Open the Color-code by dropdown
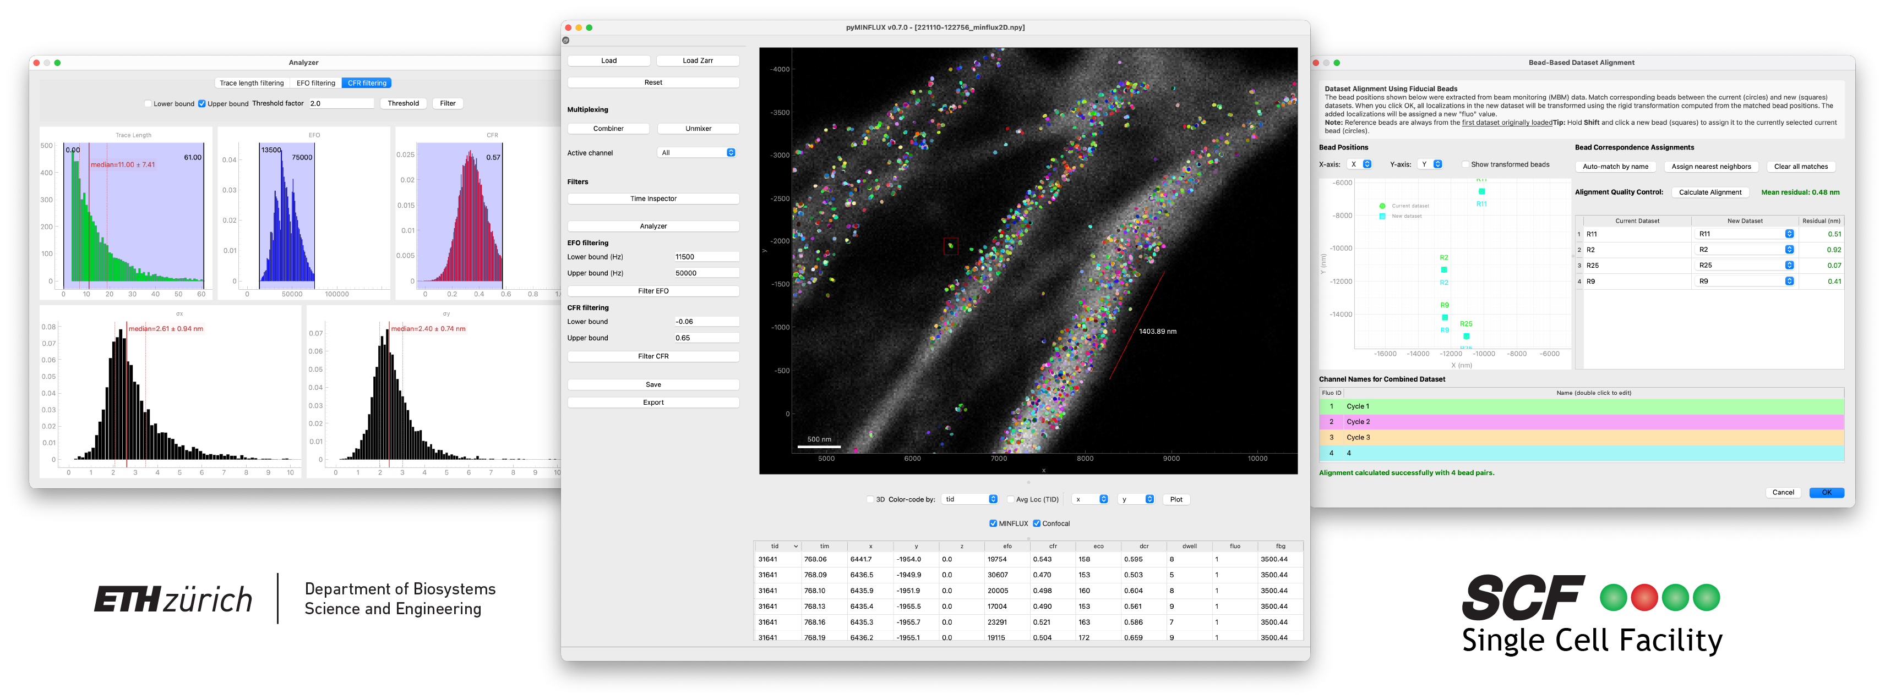Screen dimensions: 1885x700 pyautogui.click(x=969, y=500)
